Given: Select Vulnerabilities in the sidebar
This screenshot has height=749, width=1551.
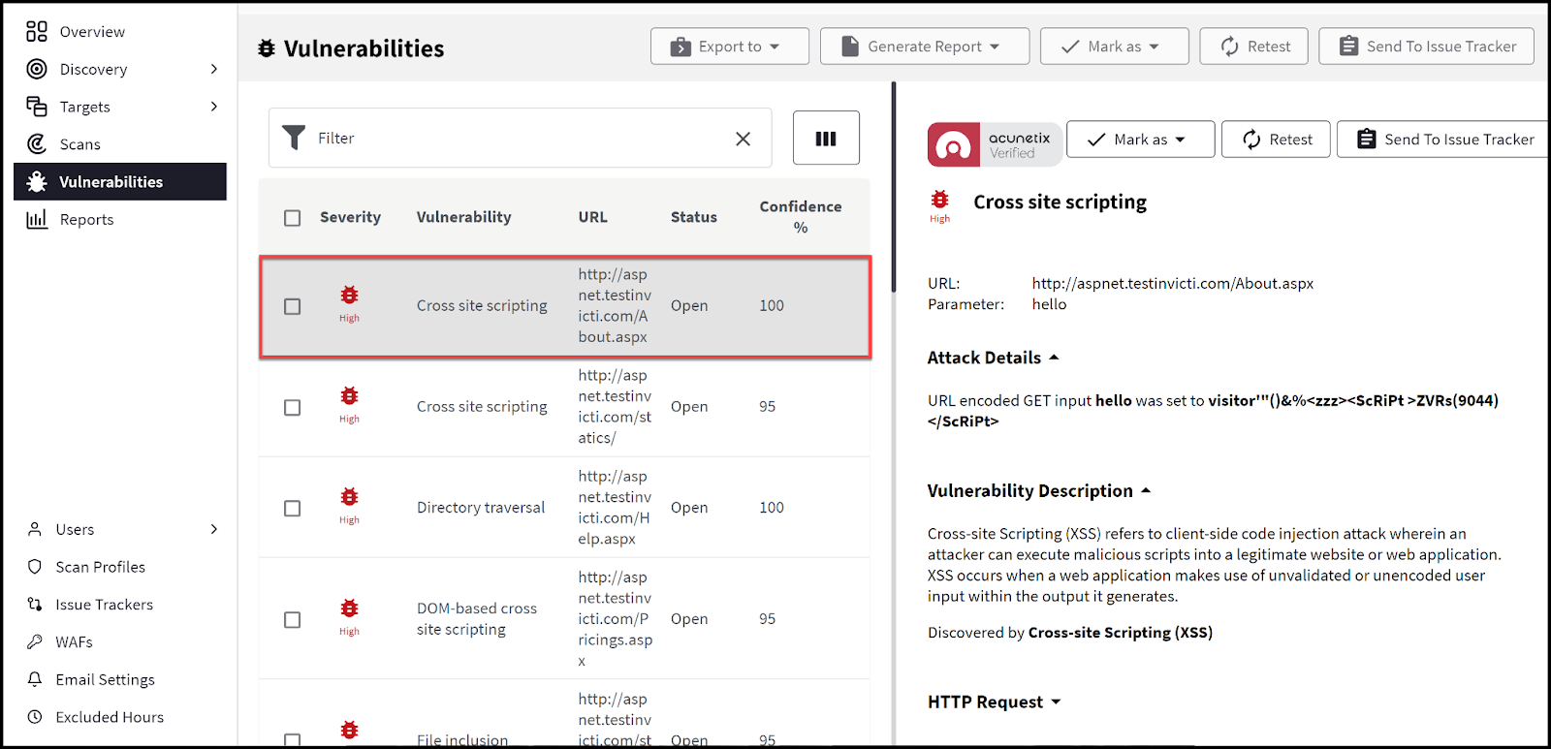Looking at the screenshot, I should (x=120, y=182).
